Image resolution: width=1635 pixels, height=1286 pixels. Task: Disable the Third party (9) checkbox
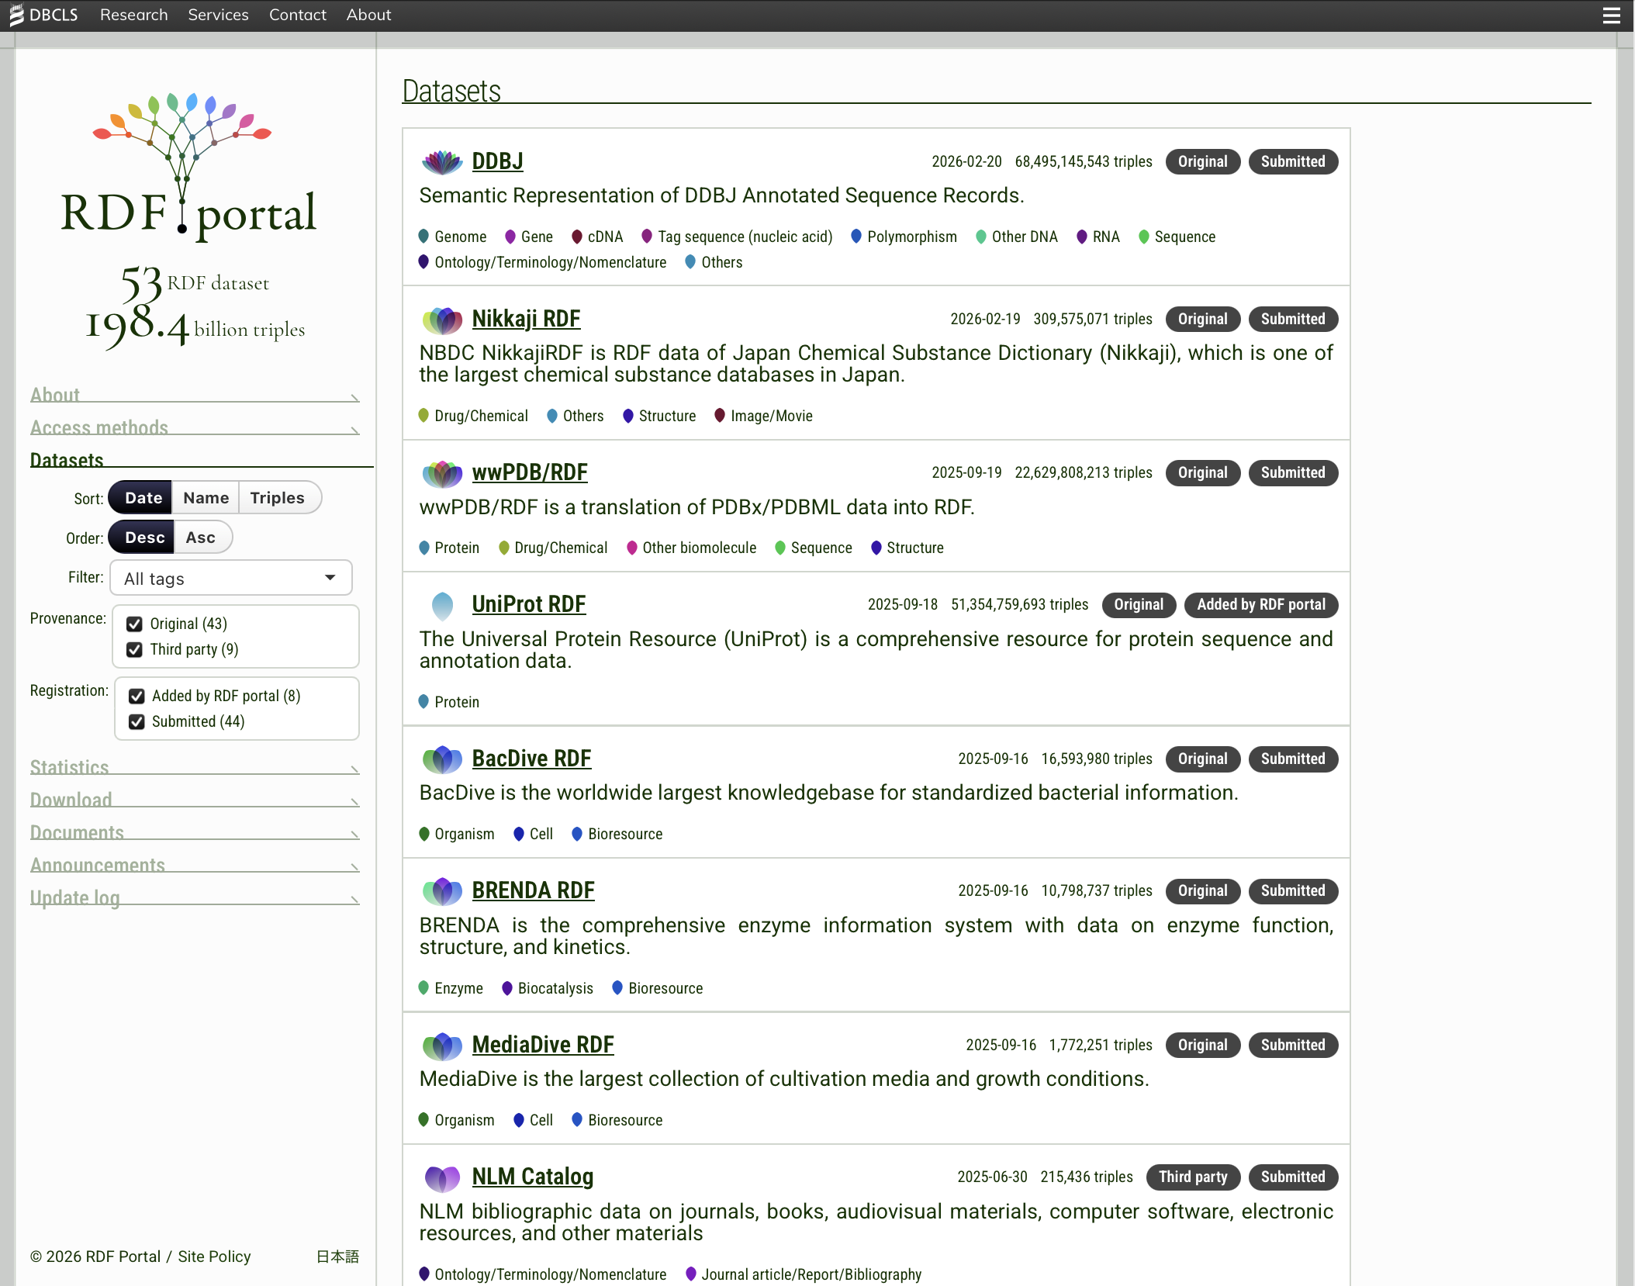pyautogui.click(x=136, y=650)
